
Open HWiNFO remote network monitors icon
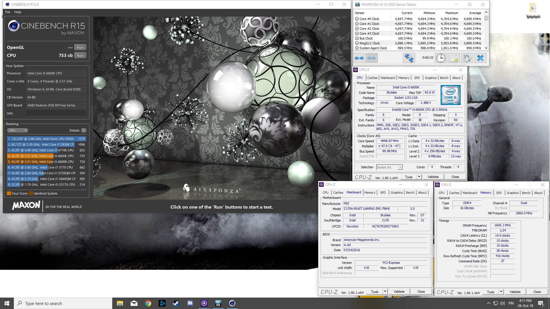tap(409, 58)
